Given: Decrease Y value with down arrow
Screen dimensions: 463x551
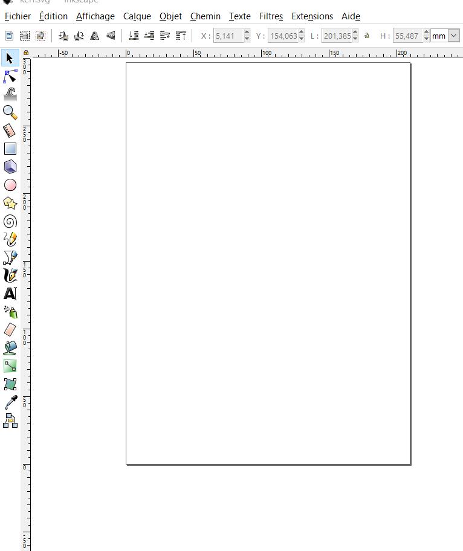Looking at the screenshot, I should [301, 39].
